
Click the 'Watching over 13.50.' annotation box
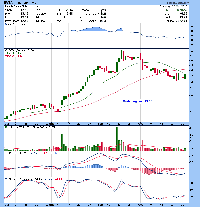tap(143, 102)
